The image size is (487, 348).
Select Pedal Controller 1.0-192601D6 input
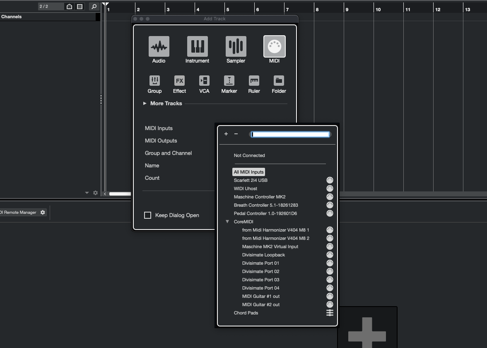(265, 213)
